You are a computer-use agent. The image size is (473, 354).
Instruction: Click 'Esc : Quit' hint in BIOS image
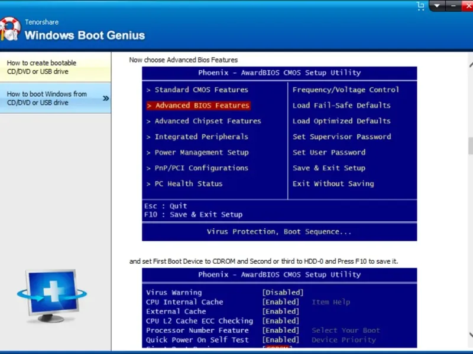coord(166,206)
